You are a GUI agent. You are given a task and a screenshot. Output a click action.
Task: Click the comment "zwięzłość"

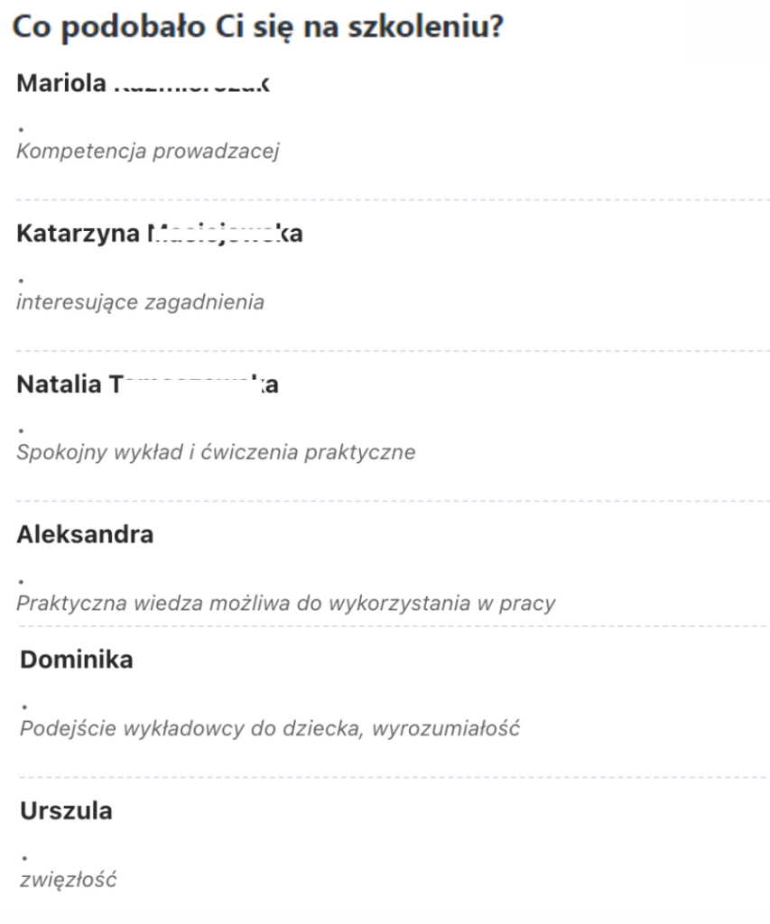click(67, 879)
